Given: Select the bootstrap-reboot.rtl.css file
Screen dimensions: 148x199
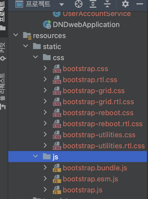Looking at the screenshot, I should (103, 124).
